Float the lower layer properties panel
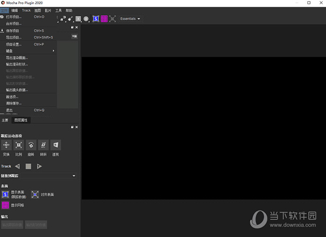The image size is (326, 237). 72,127
